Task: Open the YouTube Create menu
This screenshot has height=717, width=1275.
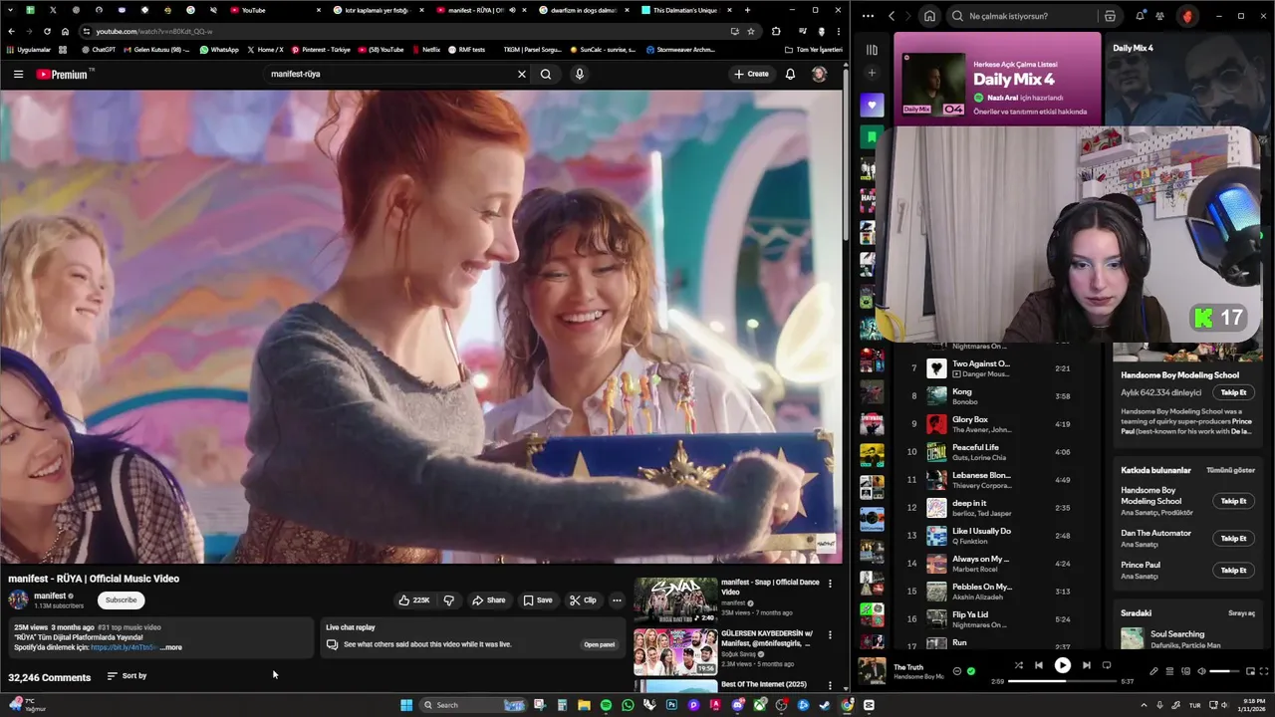Action: pyautogui.click(x=751, y=74)
